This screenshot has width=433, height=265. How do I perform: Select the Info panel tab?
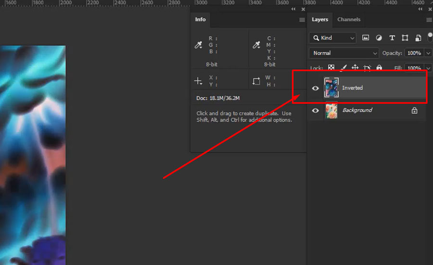pyautogui.click(x=200, y=20)
